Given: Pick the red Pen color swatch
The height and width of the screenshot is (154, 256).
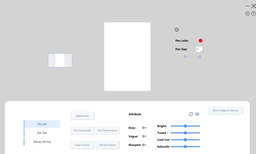Looking at the screenshot, I should (200, 41).
